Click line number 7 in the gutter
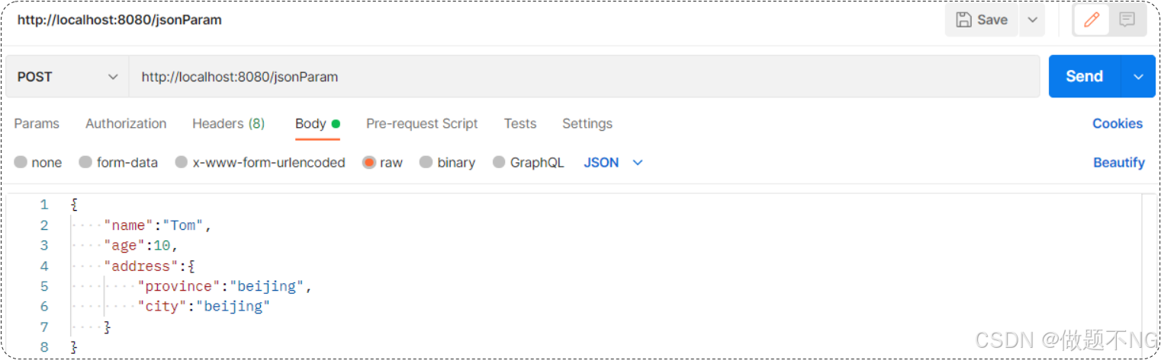Image resolution: width=1161 pixels, height=360 pixels. tap(44, 327)
